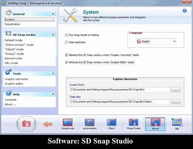The height and width of the screenshot is (149, 193).
Task: Open Default mode settings in sidebar
Action: click(13, 40)
